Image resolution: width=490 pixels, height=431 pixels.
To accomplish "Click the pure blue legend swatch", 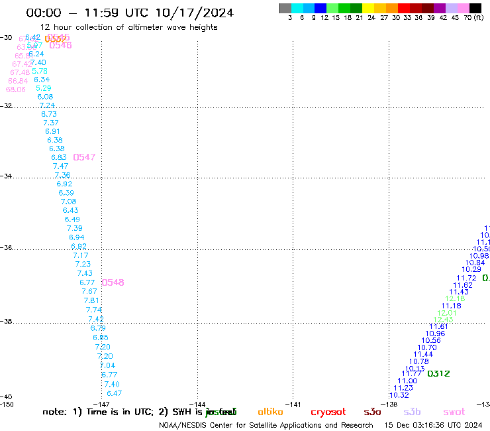I will [x=320, y=8].
